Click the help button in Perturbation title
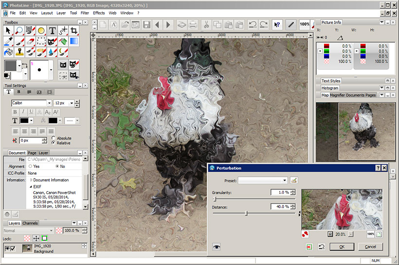This screenshot has height=265, width=399. point(378,168)
